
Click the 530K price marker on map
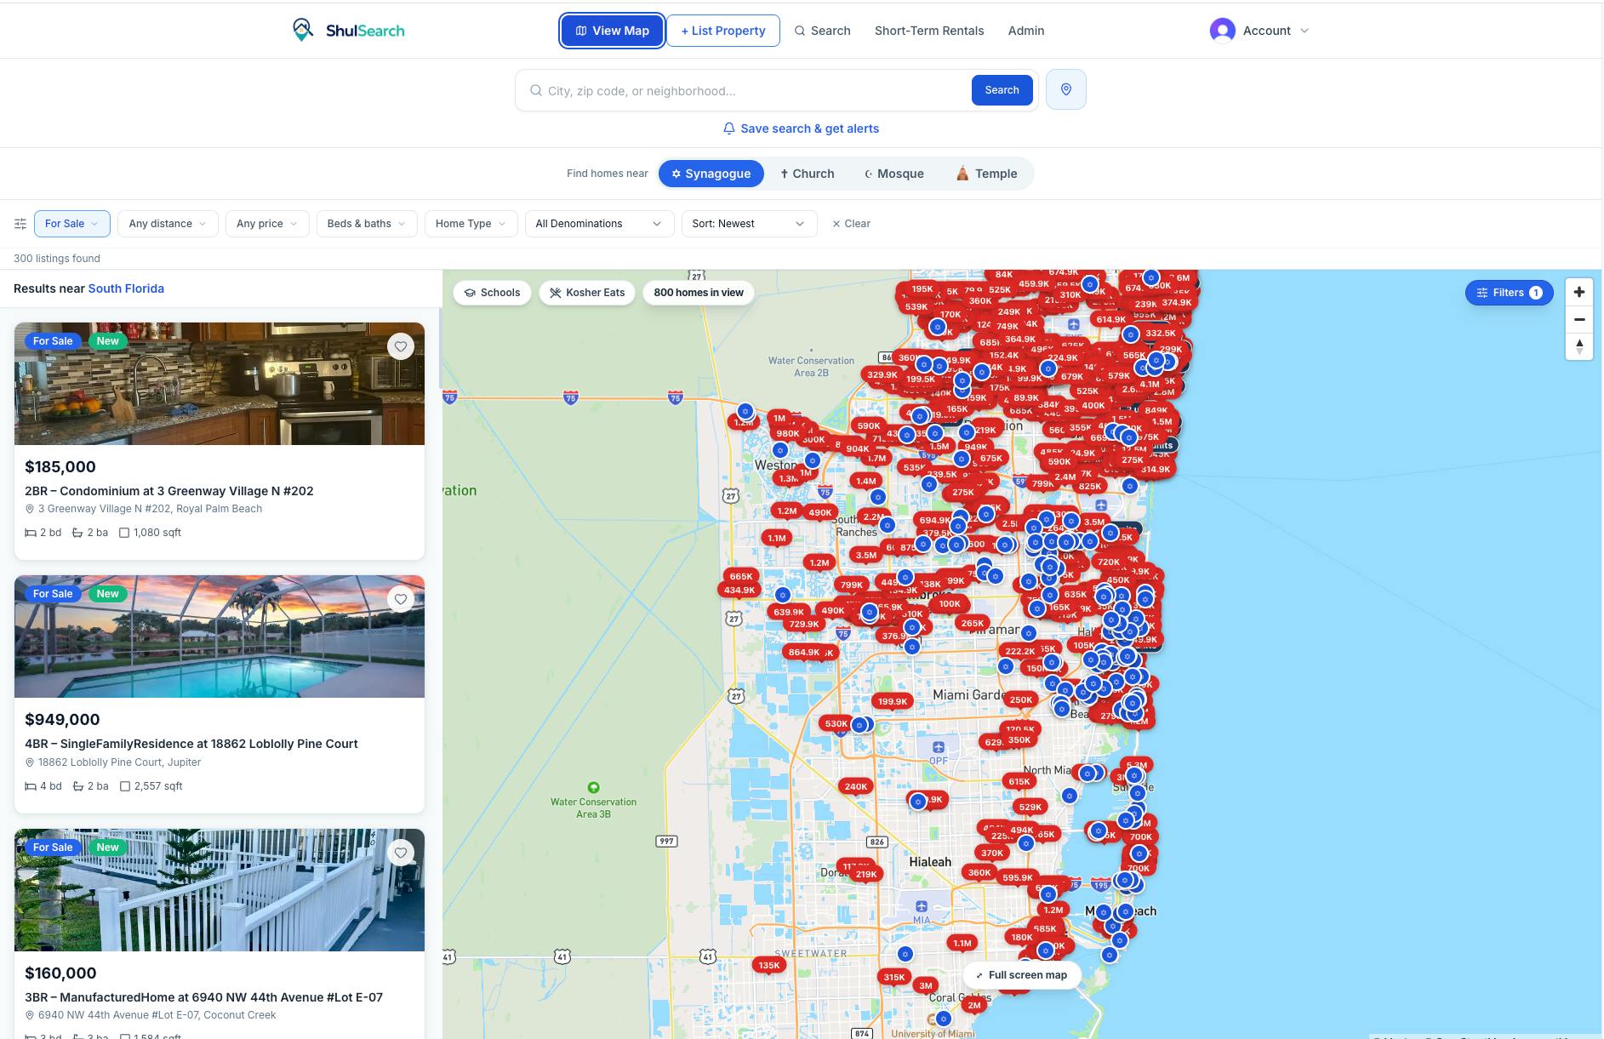(836, 724)
